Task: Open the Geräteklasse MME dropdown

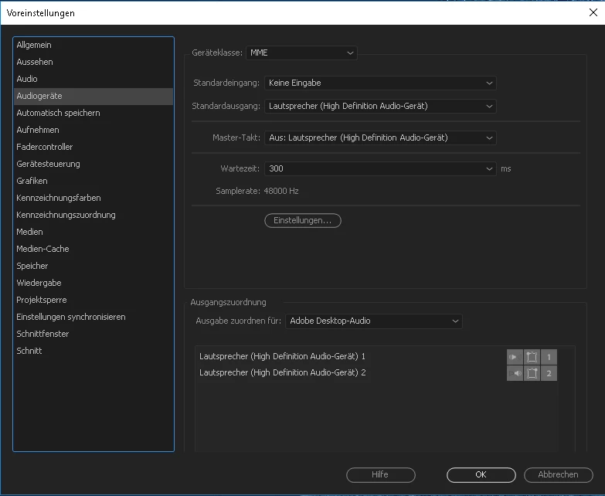Action: tap(301, 53)
